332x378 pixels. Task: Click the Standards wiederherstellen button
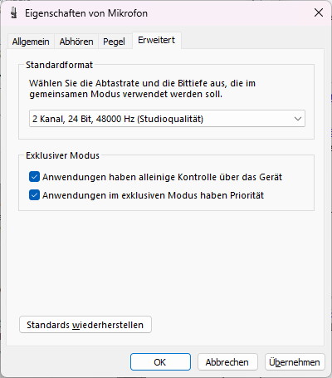(x=85, y=325)
